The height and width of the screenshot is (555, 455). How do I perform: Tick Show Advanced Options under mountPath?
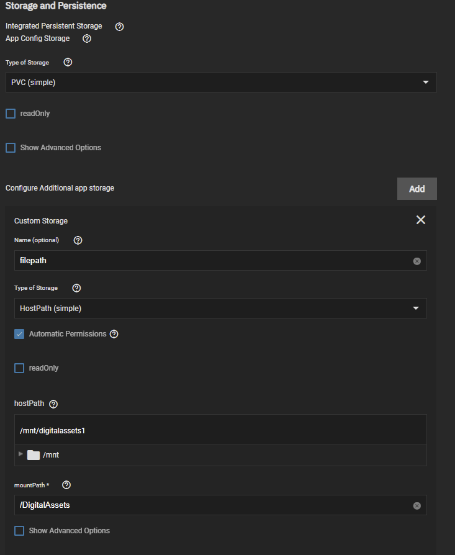click(19, 531)
